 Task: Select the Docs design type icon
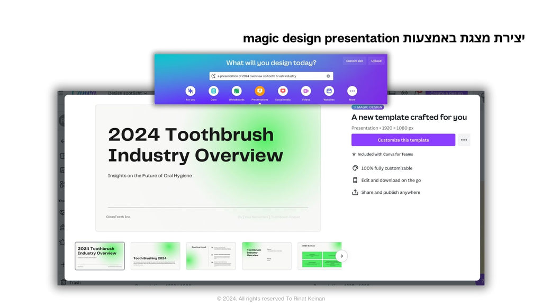[214, 91]
